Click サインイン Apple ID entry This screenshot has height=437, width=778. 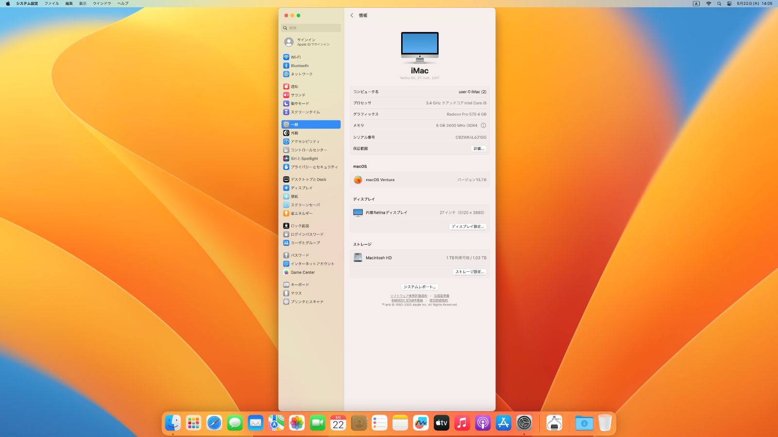[x=311, y=42]
